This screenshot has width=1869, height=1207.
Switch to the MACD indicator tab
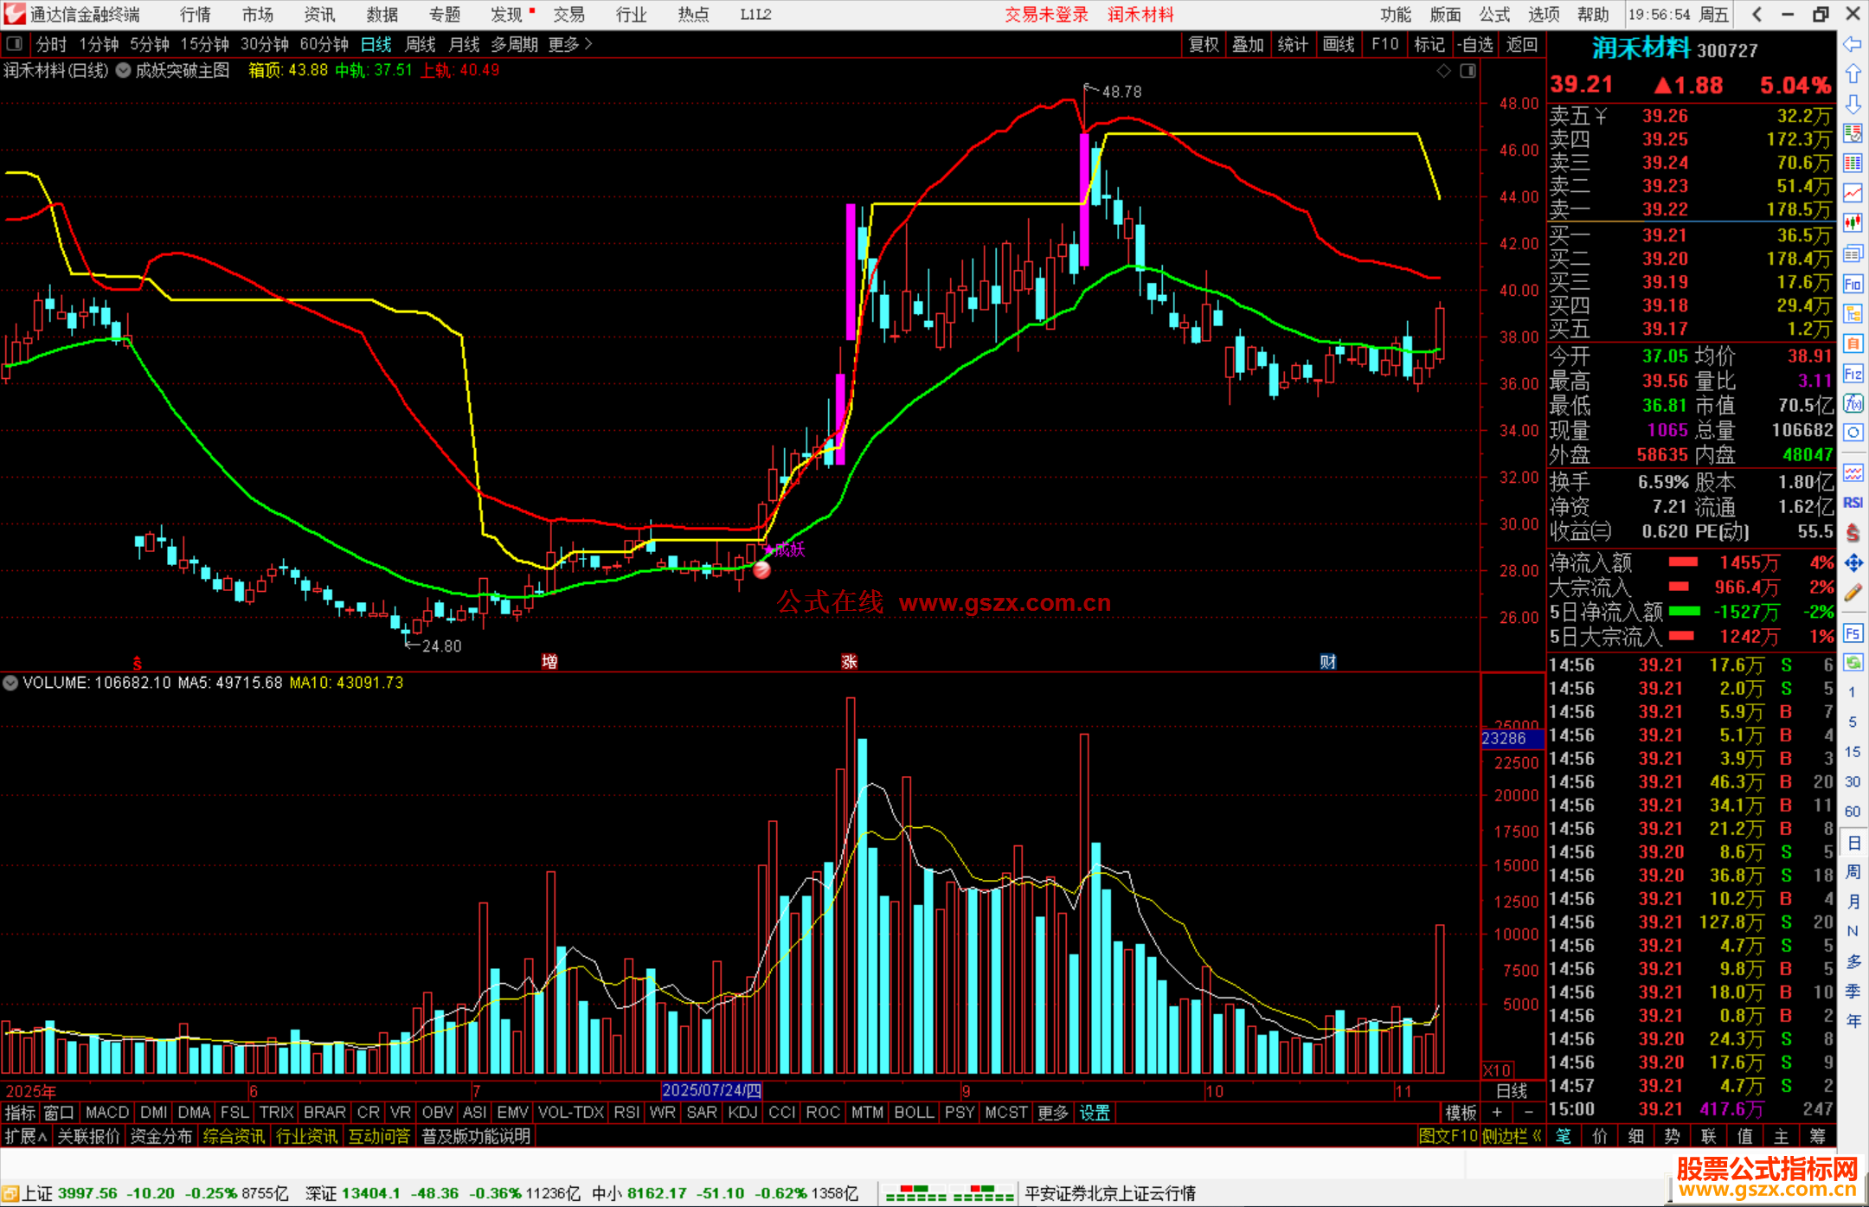[x=106, y=1113]
